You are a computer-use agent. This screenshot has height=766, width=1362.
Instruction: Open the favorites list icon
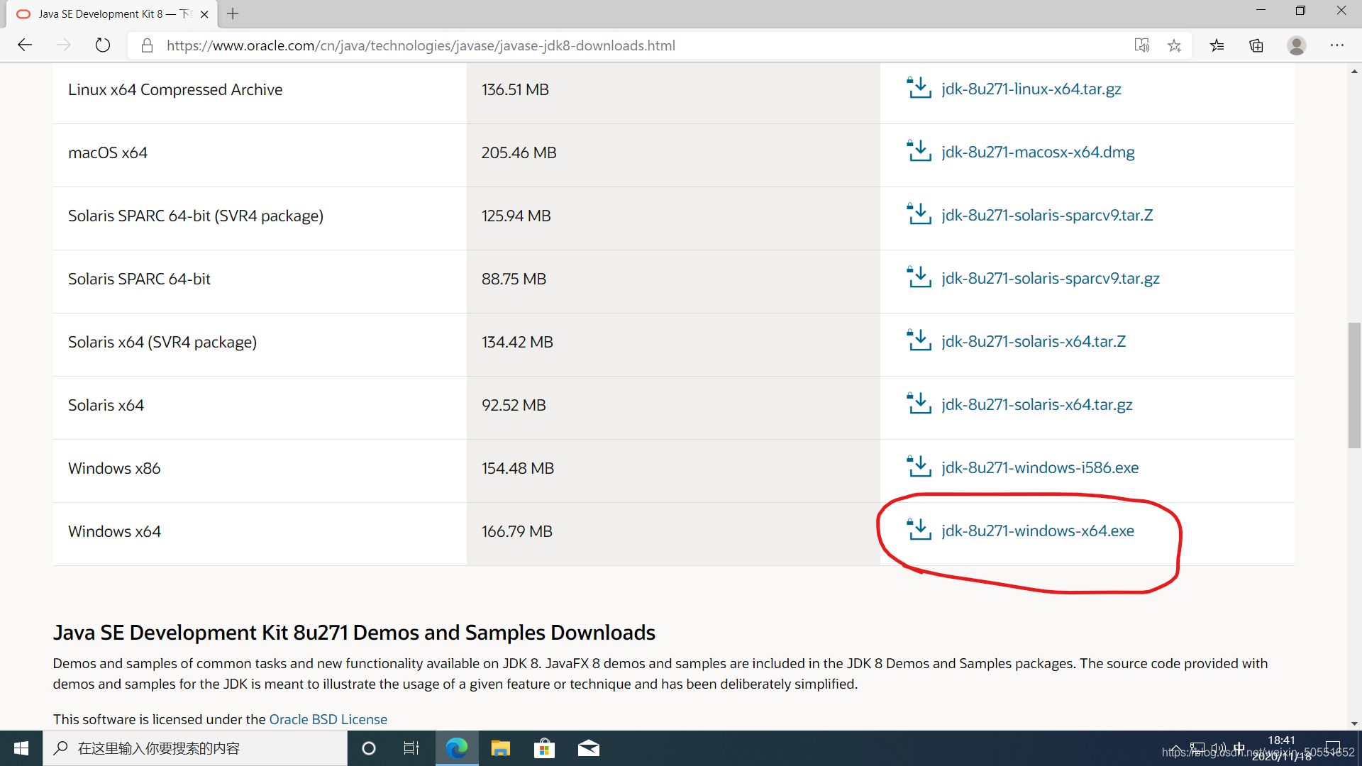1217,45
